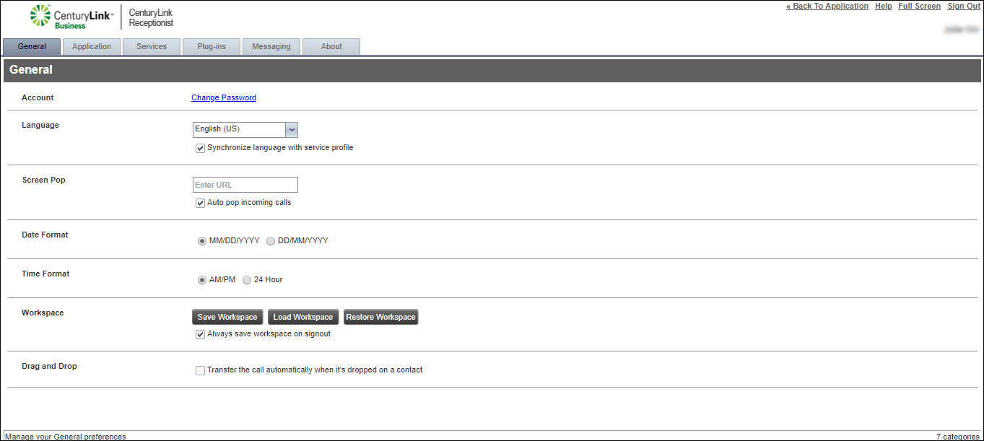Click the '7 categories' status text
The image size is (984, 441).
tap(957, 437)
